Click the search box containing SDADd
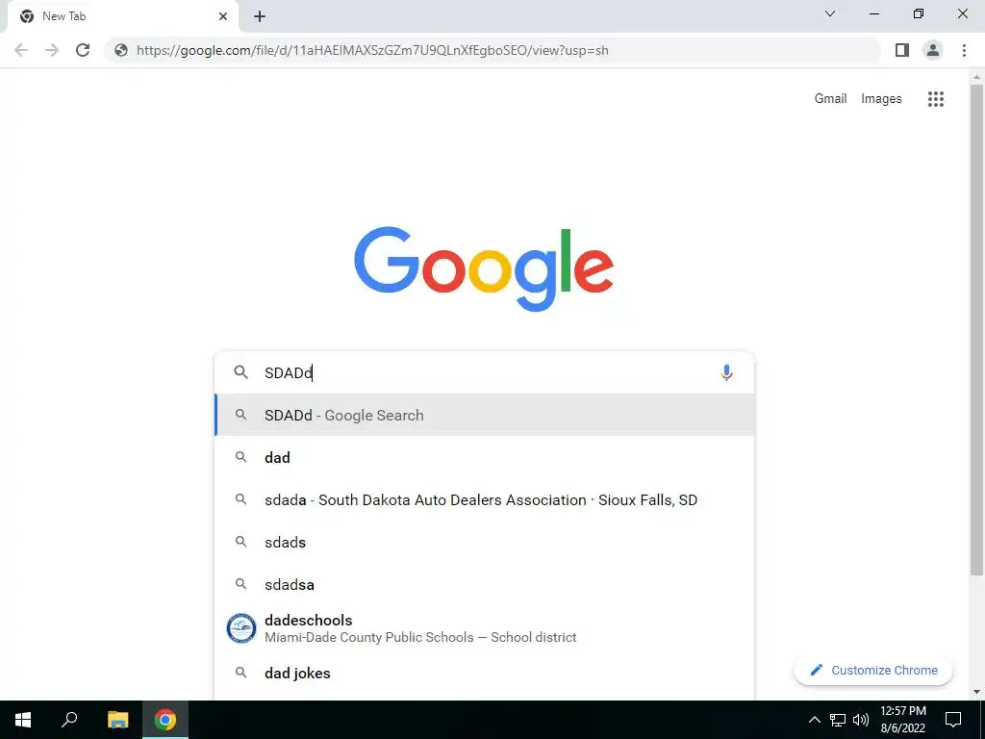This screenshot has width=985, height=739. 485,372
